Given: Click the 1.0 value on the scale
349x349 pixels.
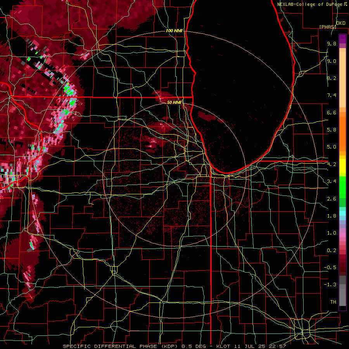Looking at the screenshot, I should pyautogui.click(x=332, y=233).
